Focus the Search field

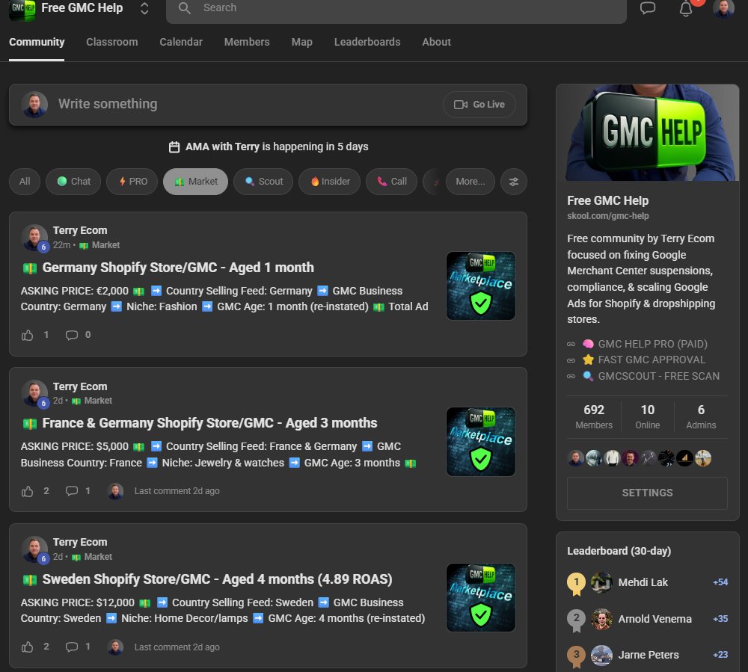(396, 8)
